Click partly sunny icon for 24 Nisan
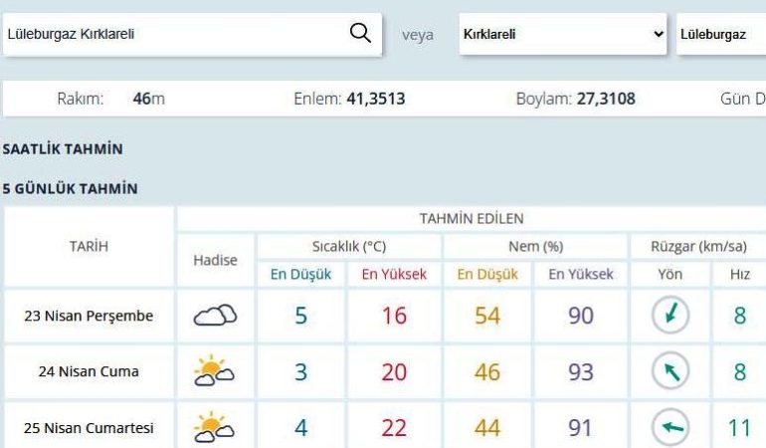 (215, 371)
